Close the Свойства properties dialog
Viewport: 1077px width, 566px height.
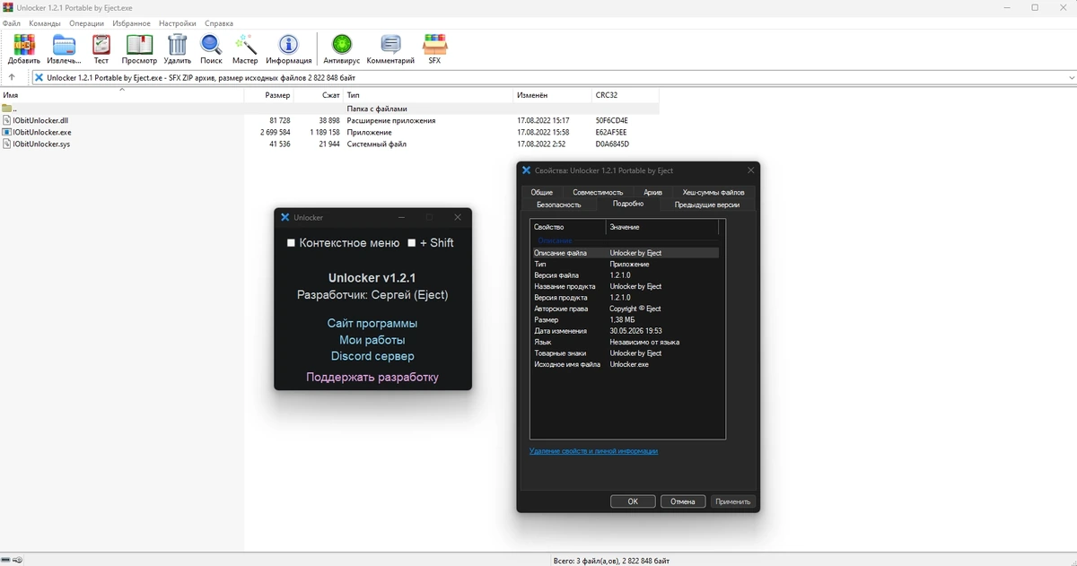coord(750,170)
